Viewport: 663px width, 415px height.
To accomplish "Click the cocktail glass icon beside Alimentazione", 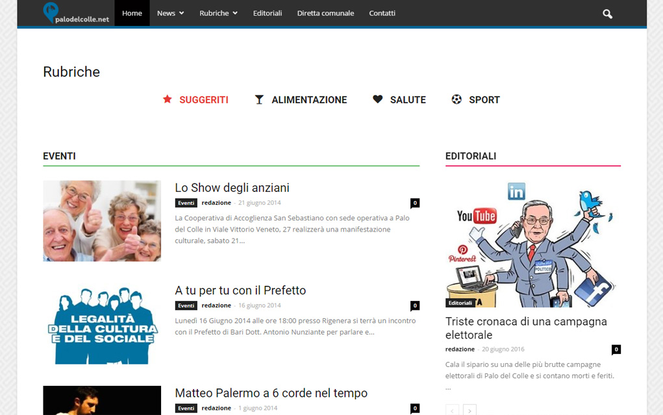I will (259, 100).
